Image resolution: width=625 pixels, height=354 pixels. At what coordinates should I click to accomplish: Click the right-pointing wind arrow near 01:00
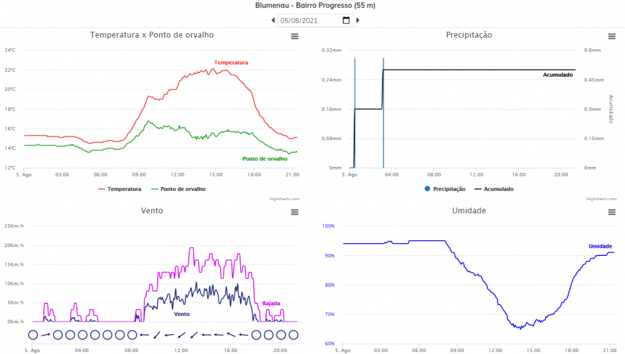pos(46,335)
